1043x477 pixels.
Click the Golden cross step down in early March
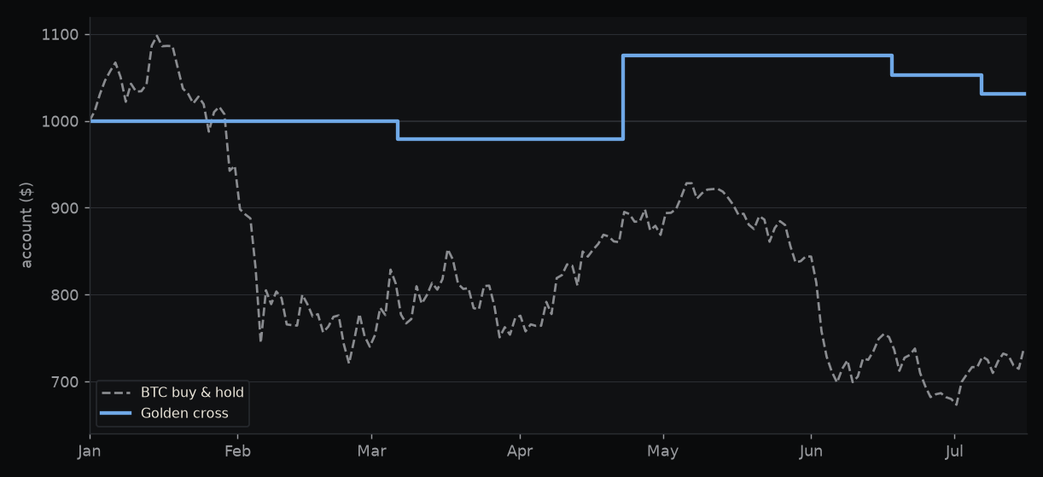tap(398, 130)
